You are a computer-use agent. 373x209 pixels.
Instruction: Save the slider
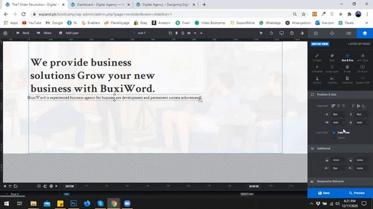click(324, 193)
